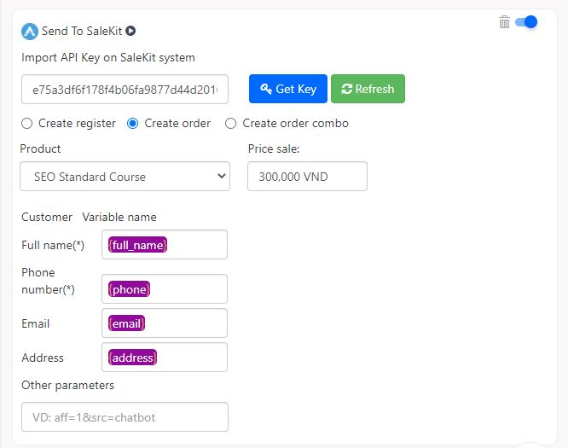Click the trash delete icon

(504, 22)
